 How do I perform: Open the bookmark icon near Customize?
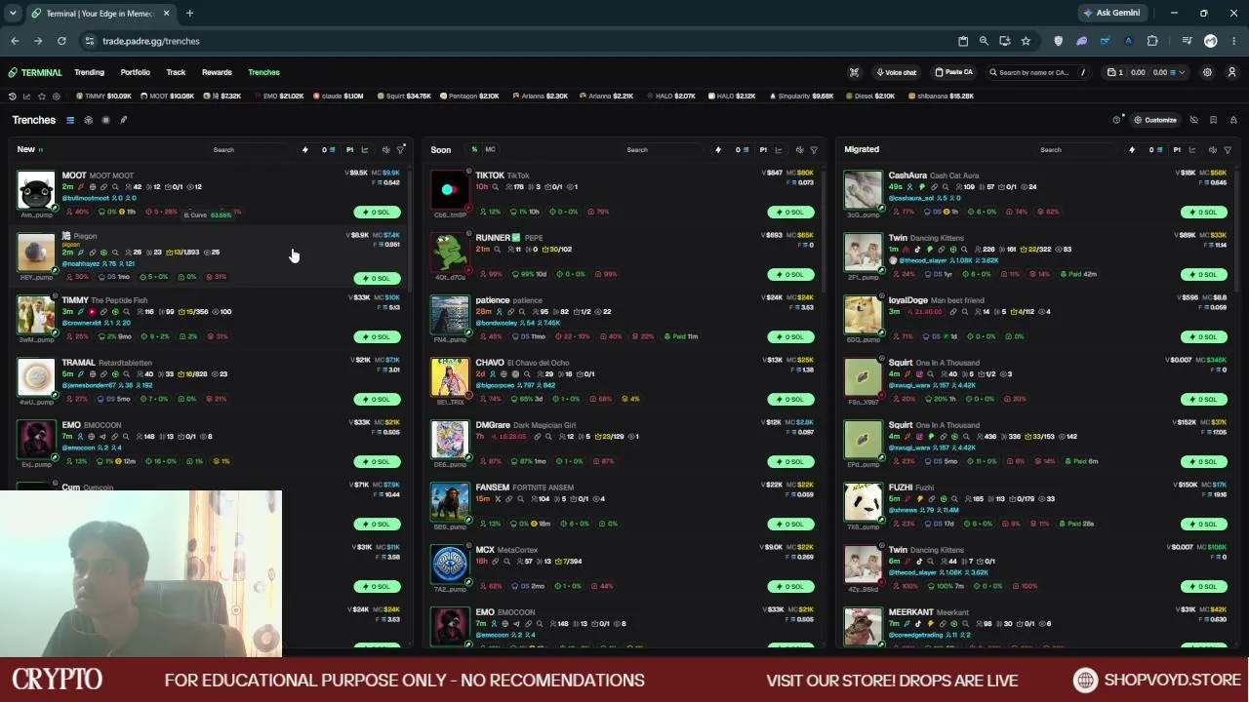(x=1213, y=120)
